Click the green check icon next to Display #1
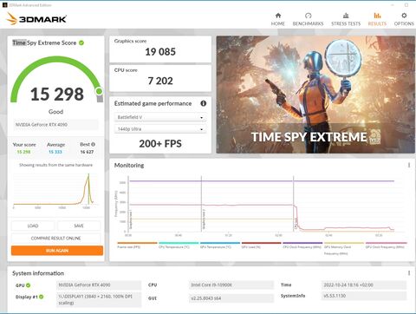The height and width of the screenshot is (314, 416). coord(42,297)
